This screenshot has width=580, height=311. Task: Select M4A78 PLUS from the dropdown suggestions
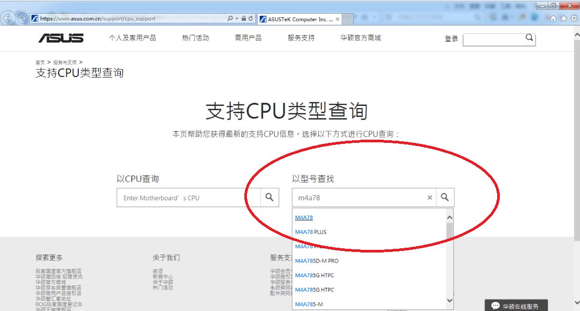(x=311, y=231)
